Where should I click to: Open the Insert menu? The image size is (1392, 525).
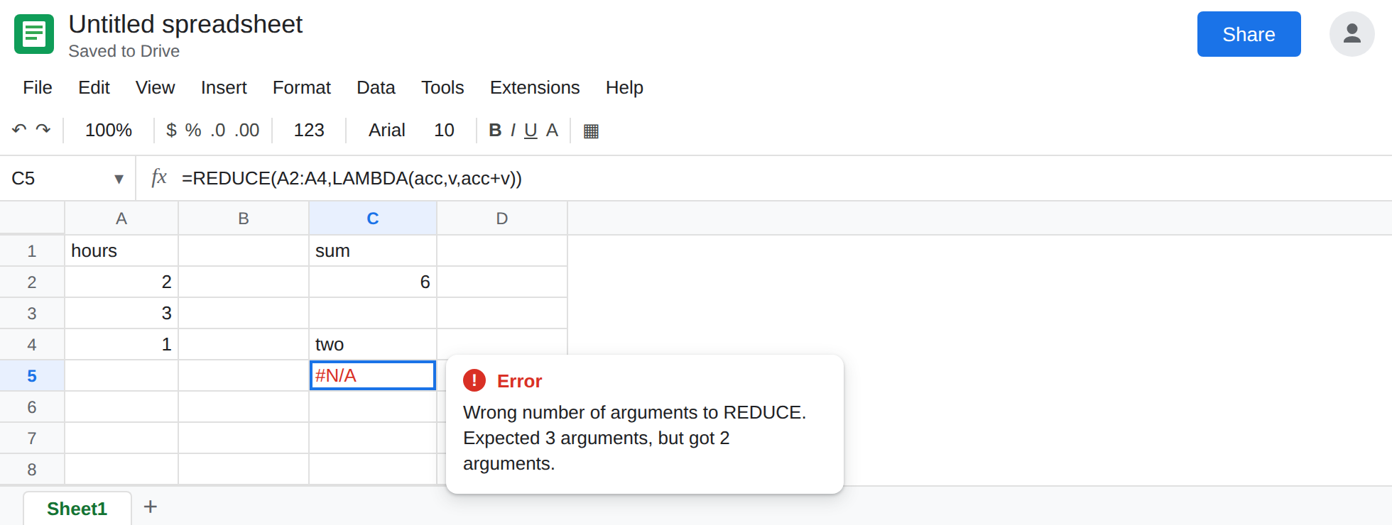tap(224, 87)
